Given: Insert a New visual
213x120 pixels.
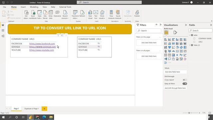Looking at the screenshot, I should [90, 15].
